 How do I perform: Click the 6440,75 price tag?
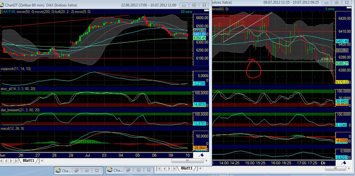(200, 31)
